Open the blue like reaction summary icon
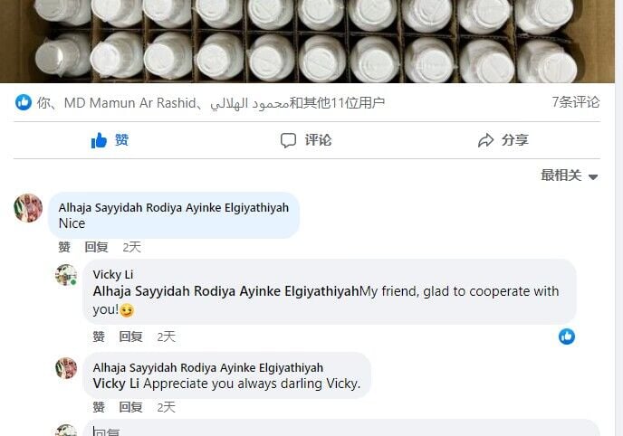Image resolution: width=623 pixels, height=436 pixels. tap(24, 102)
